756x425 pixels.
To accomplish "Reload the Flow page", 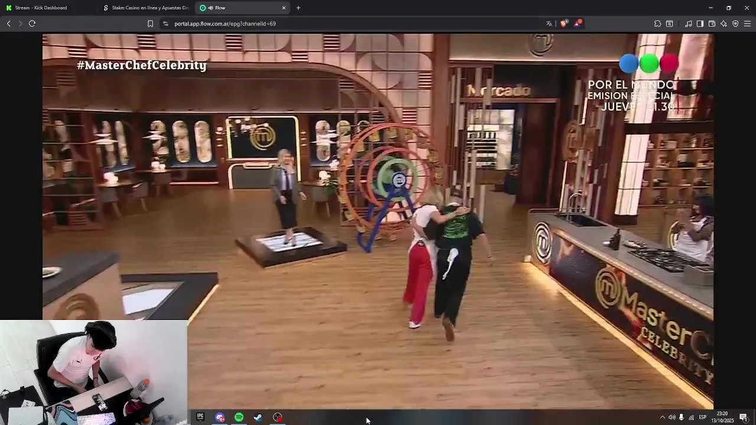I will 32,24.
